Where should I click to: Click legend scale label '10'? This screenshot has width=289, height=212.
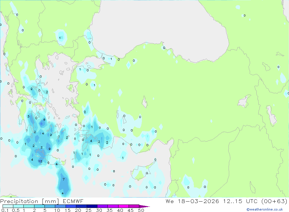pos(57,210)
